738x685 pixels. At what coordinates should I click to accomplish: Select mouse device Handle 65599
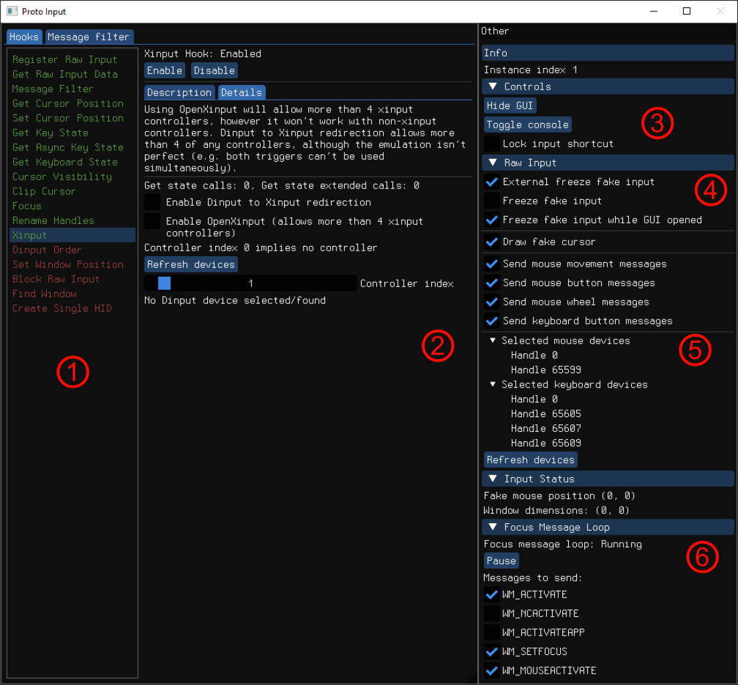(x=546, y=370)
